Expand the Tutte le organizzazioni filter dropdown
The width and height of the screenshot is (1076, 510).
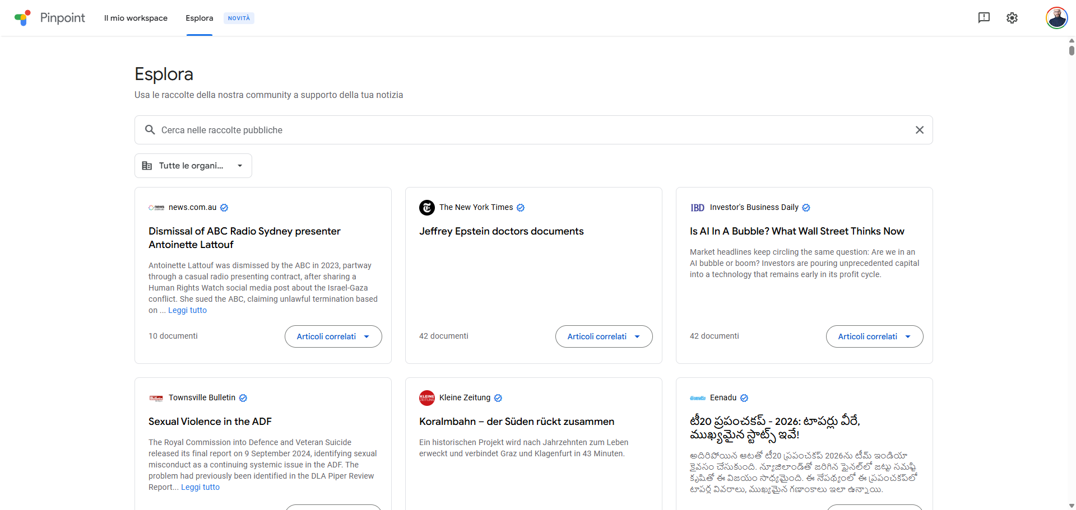pyautogui.click(x=193, y=166)
